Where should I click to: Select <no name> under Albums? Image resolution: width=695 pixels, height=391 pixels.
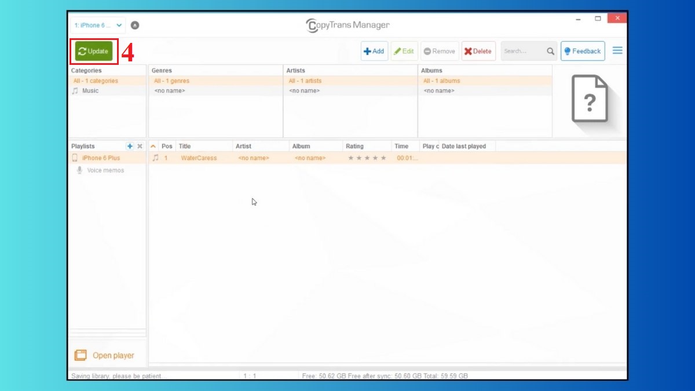[x=485, y=91]
